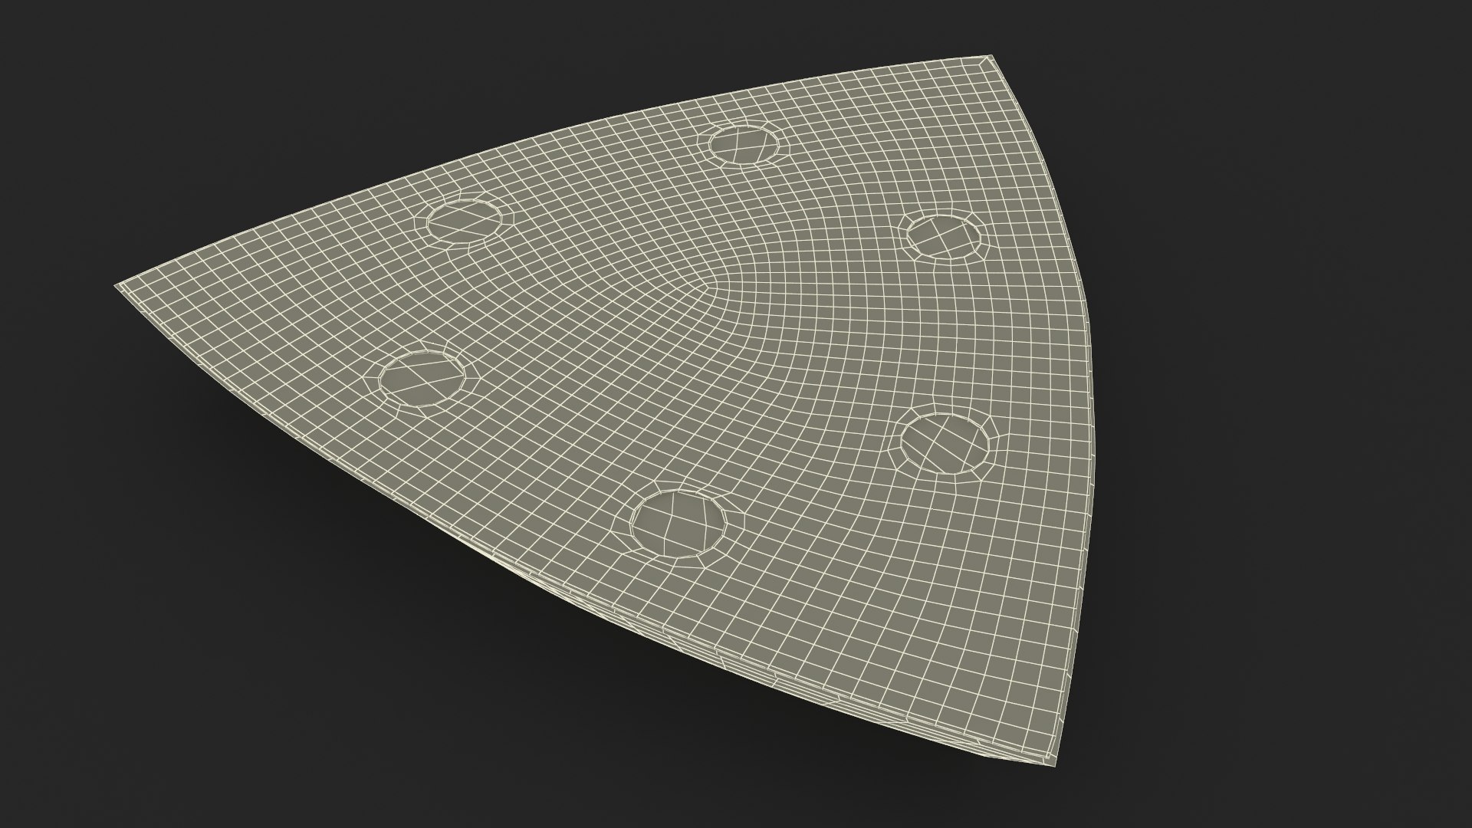This screenshot has width=1472, height=828.
Task: Select the upper-right circular hole near curved edge
Action: pos(944,237)
